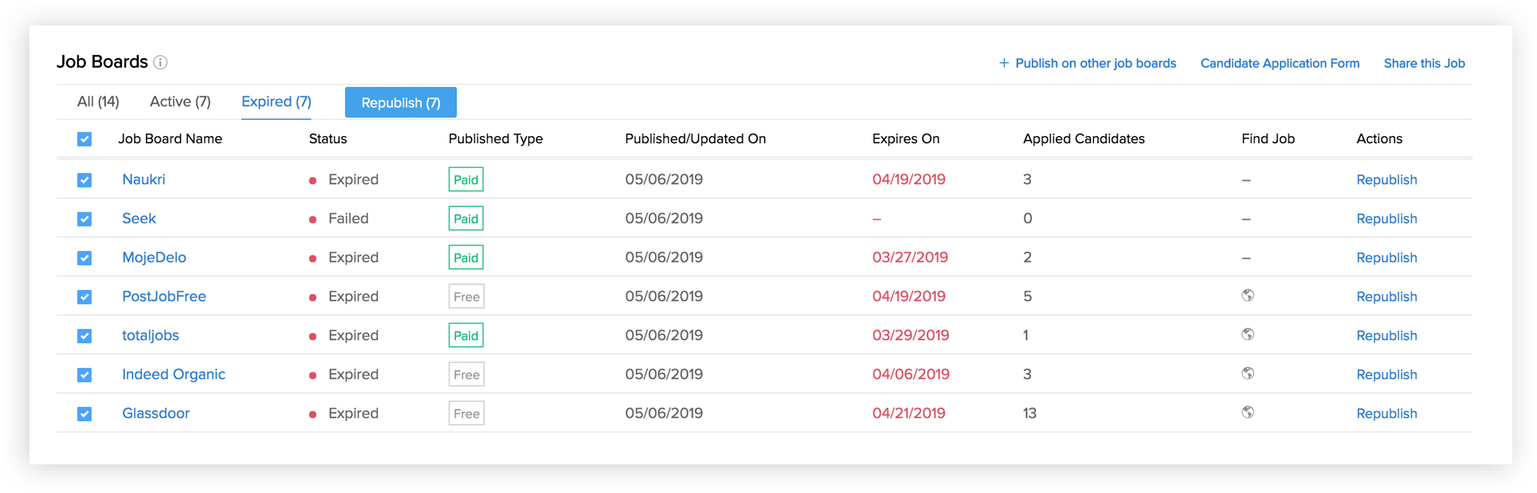Deselect the Glassdoor row checkbox
The image size is (1537, 493).
84,414
